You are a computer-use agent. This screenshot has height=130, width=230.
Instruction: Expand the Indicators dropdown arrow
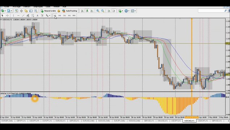point(122,11)
